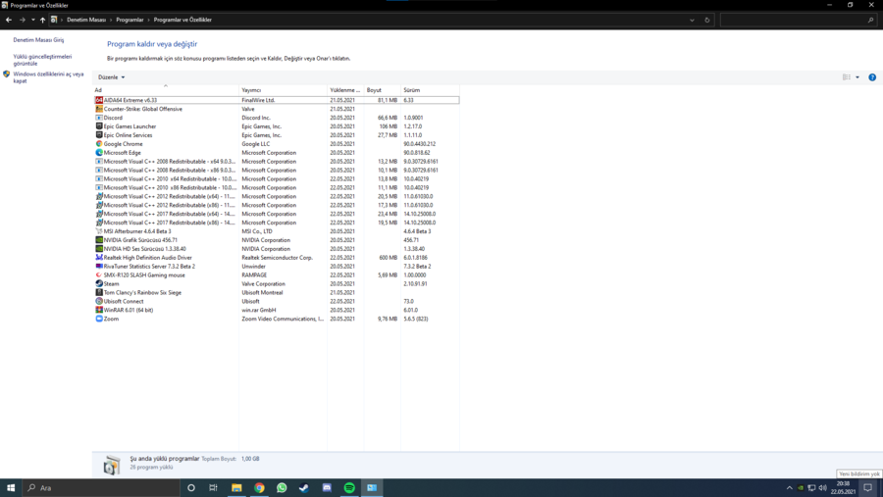Click the Microsoft Edge list icon
The height and width of the screenshot is (497, 883).
tap(99, 153)
